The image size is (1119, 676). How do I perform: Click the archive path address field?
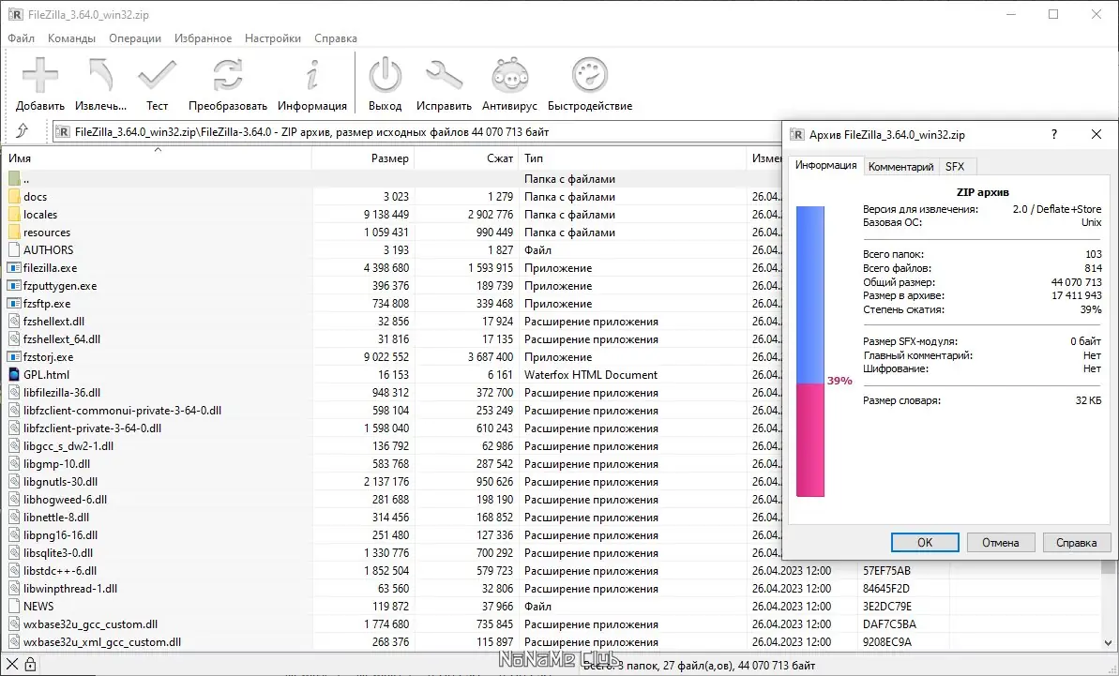click(417, 131)
